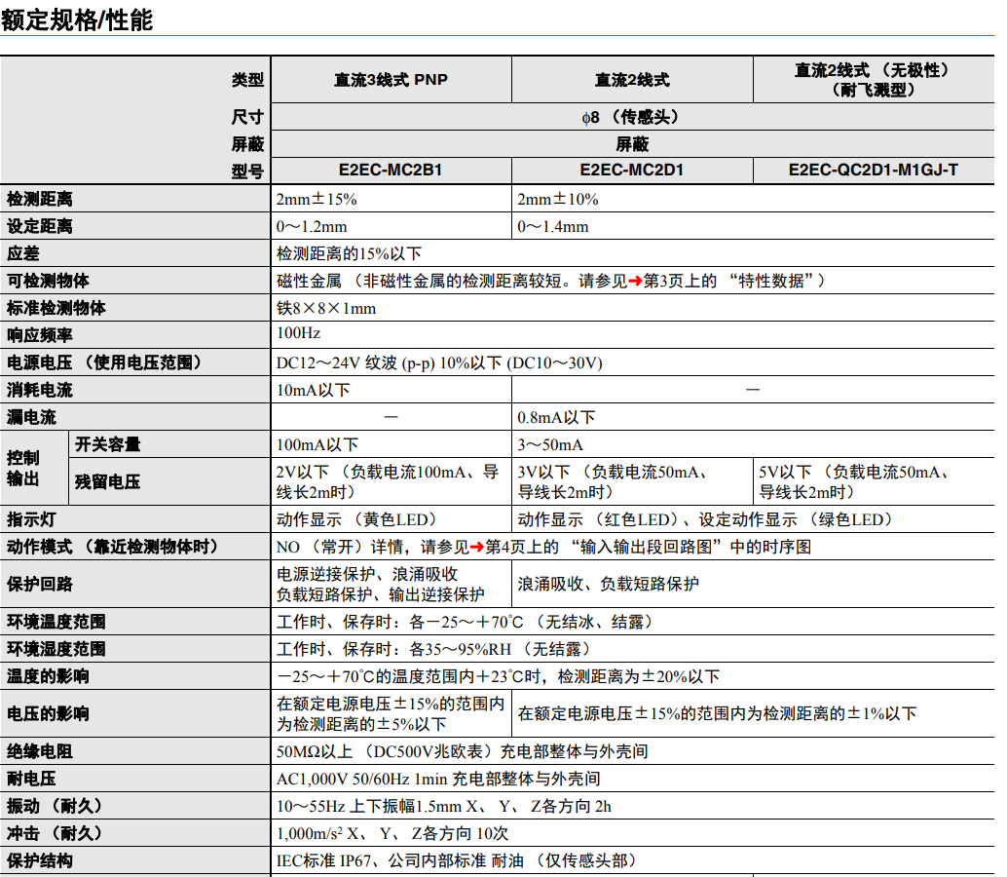1007x877 pixels.
Task: Select the "可检测物体" row label
Action: 48,281
